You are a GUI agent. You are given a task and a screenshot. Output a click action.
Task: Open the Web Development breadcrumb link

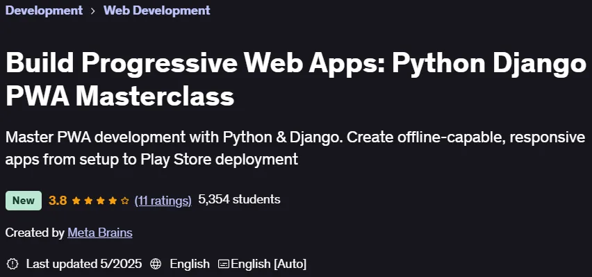pos(156,10)
